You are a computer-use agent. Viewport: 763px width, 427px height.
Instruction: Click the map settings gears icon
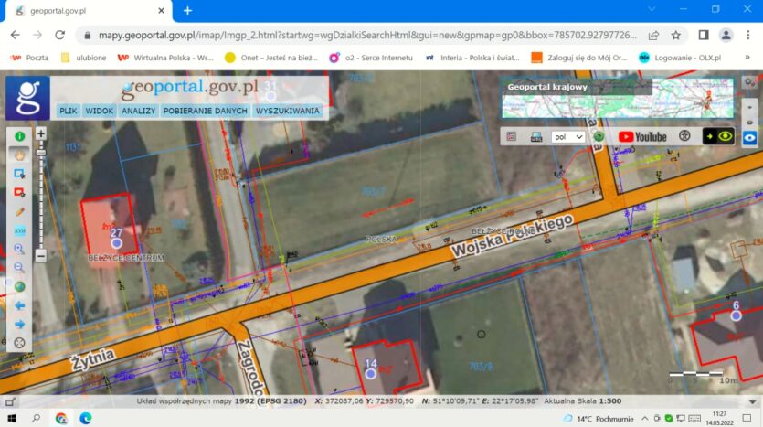coord(750,81)
